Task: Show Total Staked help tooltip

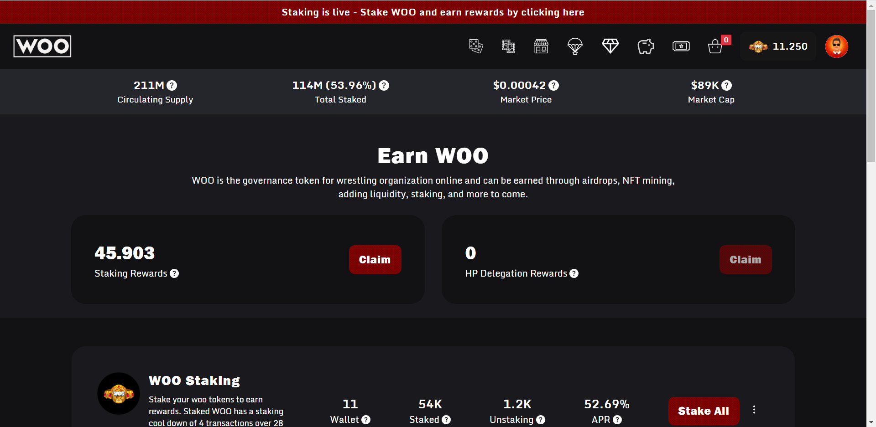Action: pos(384,85)
